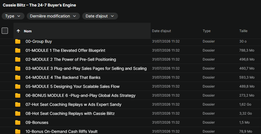
Task: Click the 30 o size value
Action: pos(243,41)
